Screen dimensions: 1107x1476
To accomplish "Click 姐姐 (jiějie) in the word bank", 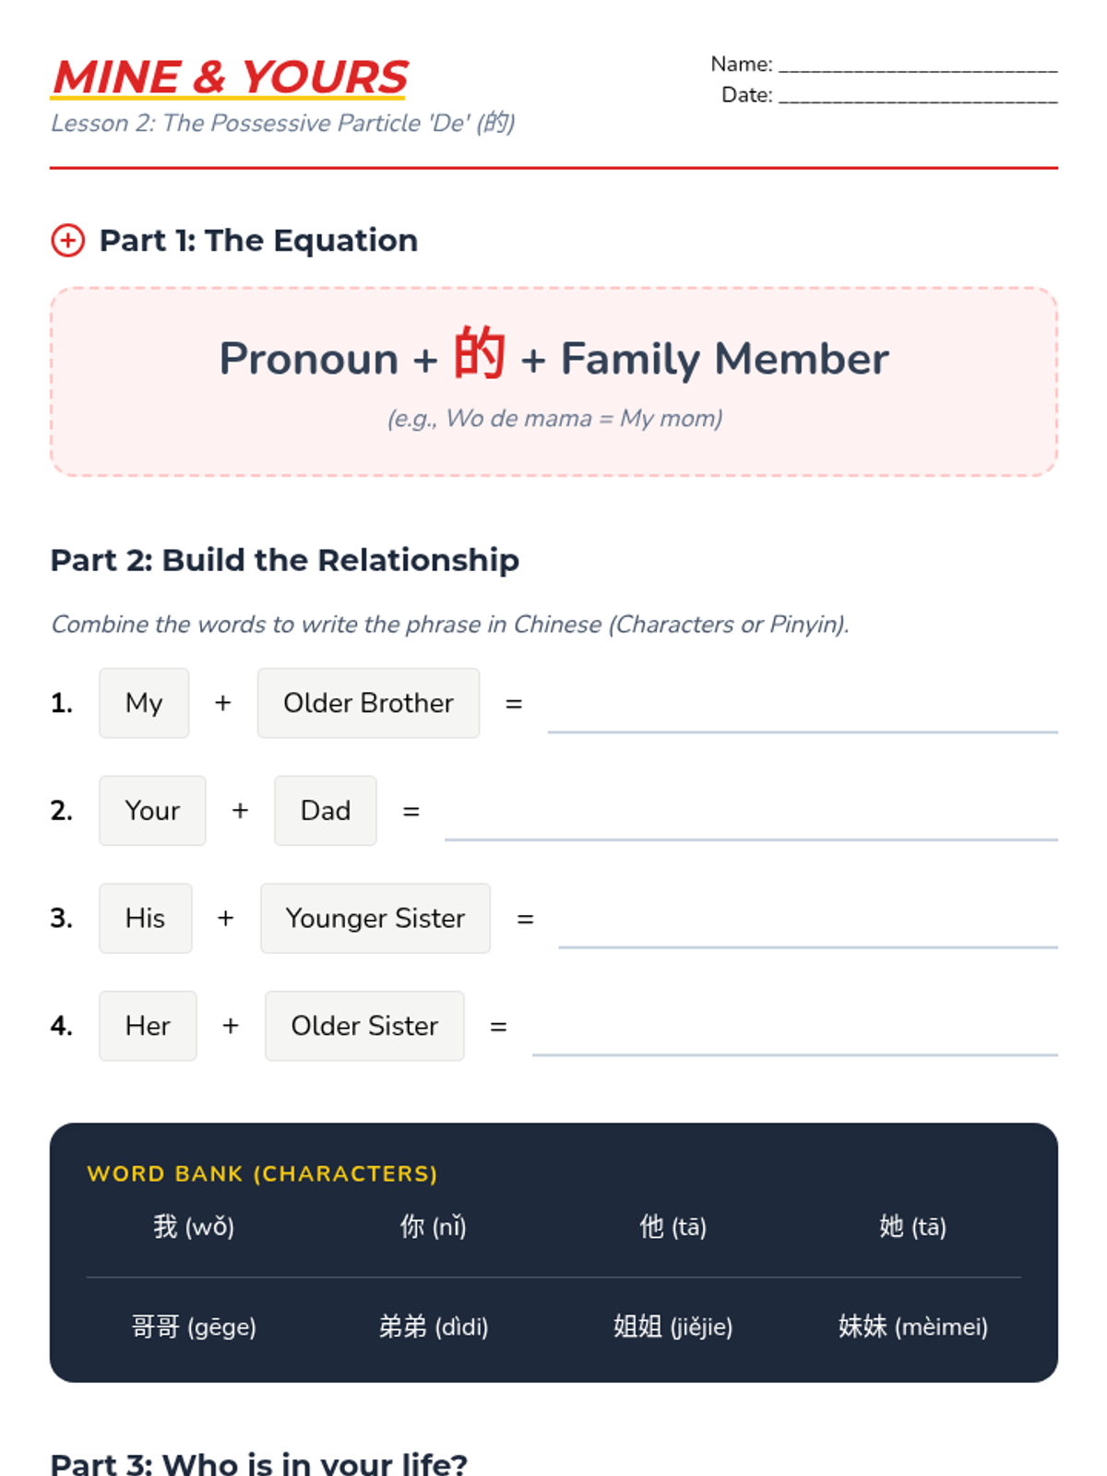I will [673, 1327].
